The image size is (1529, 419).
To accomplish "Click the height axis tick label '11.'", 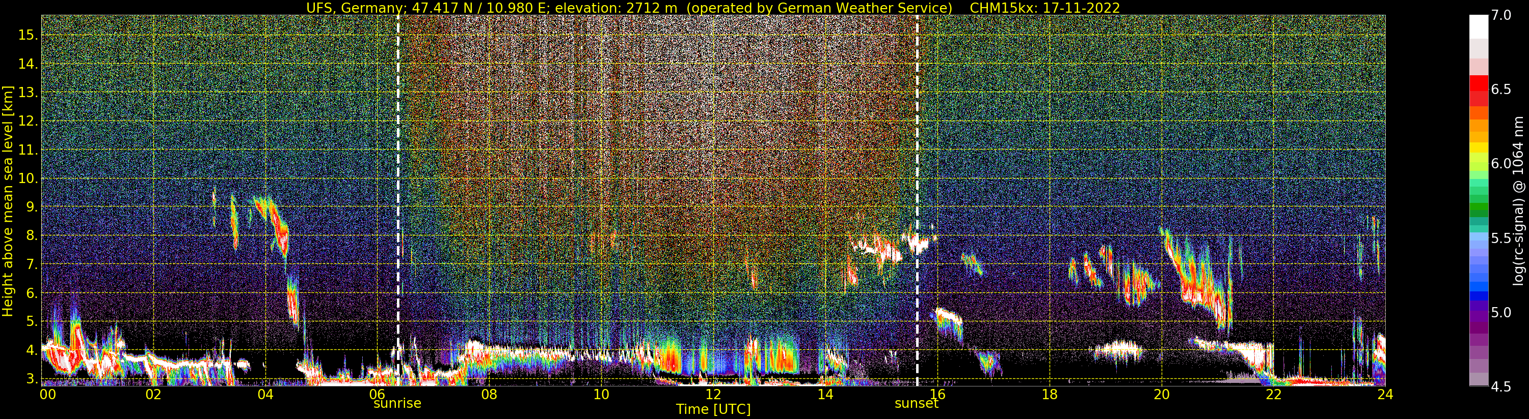I will (29, 150).
